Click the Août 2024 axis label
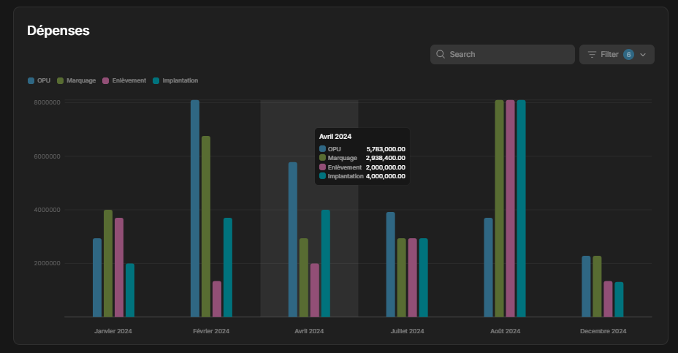Viewport: 678px width, 353px height. pos(505,331)
